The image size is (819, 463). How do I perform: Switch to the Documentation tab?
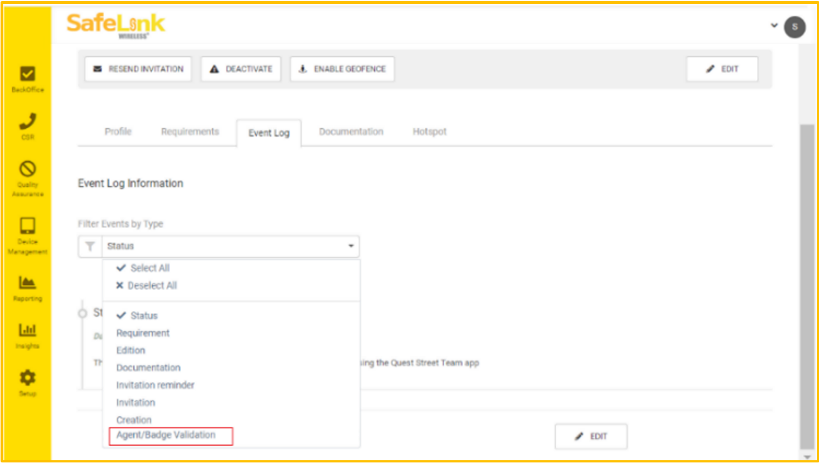(x=351, y=131)
